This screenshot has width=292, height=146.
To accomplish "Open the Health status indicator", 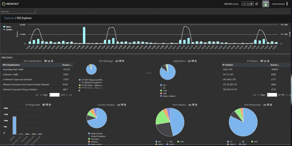I will (x=265, y=4).
